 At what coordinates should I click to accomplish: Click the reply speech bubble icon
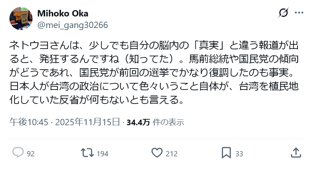(x=18, y=153)
